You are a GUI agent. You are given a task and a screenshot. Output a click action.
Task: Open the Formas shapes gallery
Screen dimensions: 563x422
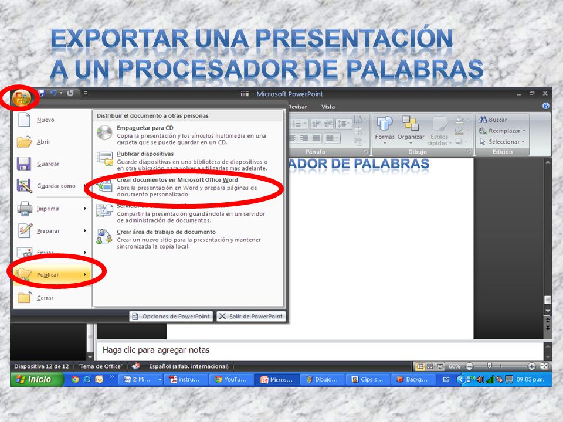pyautogui.click(x=385, y=130)
